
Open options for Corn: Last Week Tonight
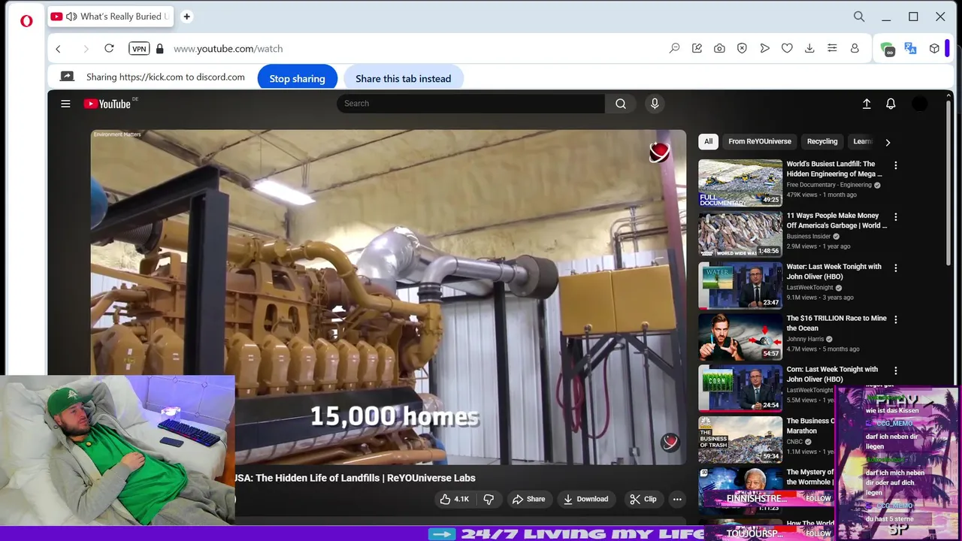(895, 370)
